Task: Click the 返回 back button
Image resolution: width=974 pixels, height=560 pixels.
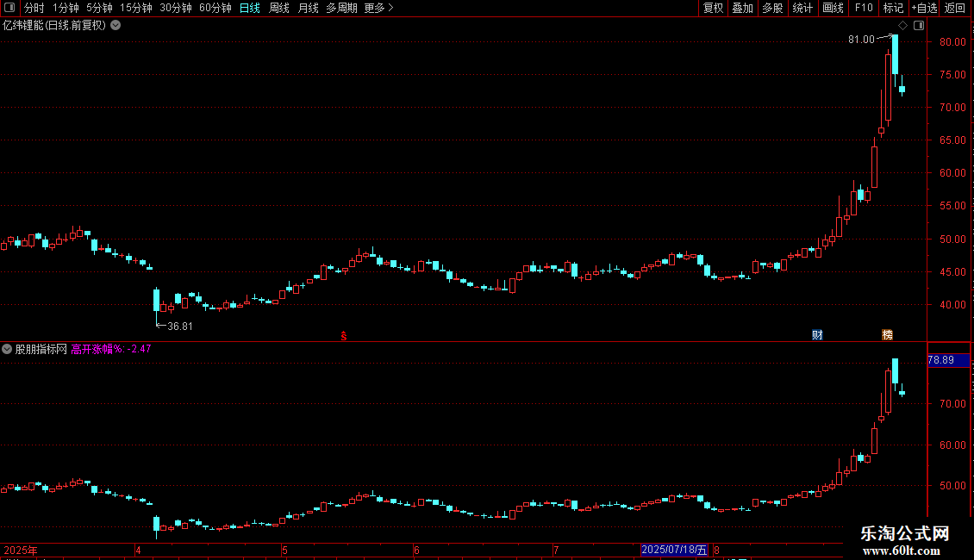Action: tap(955, 8)
